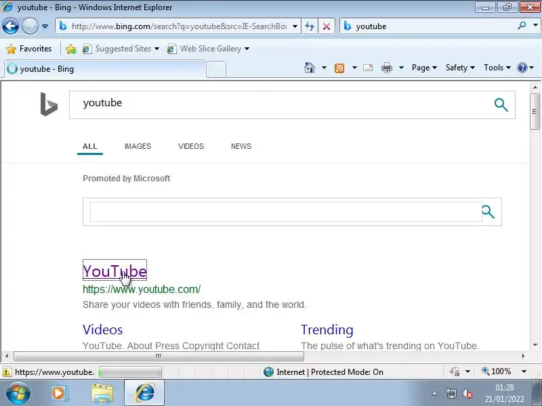Image resolution: width=542 pixels, height=406 pixels.
Task: Click the 100% zoom level button
Action: pos(497,371)
